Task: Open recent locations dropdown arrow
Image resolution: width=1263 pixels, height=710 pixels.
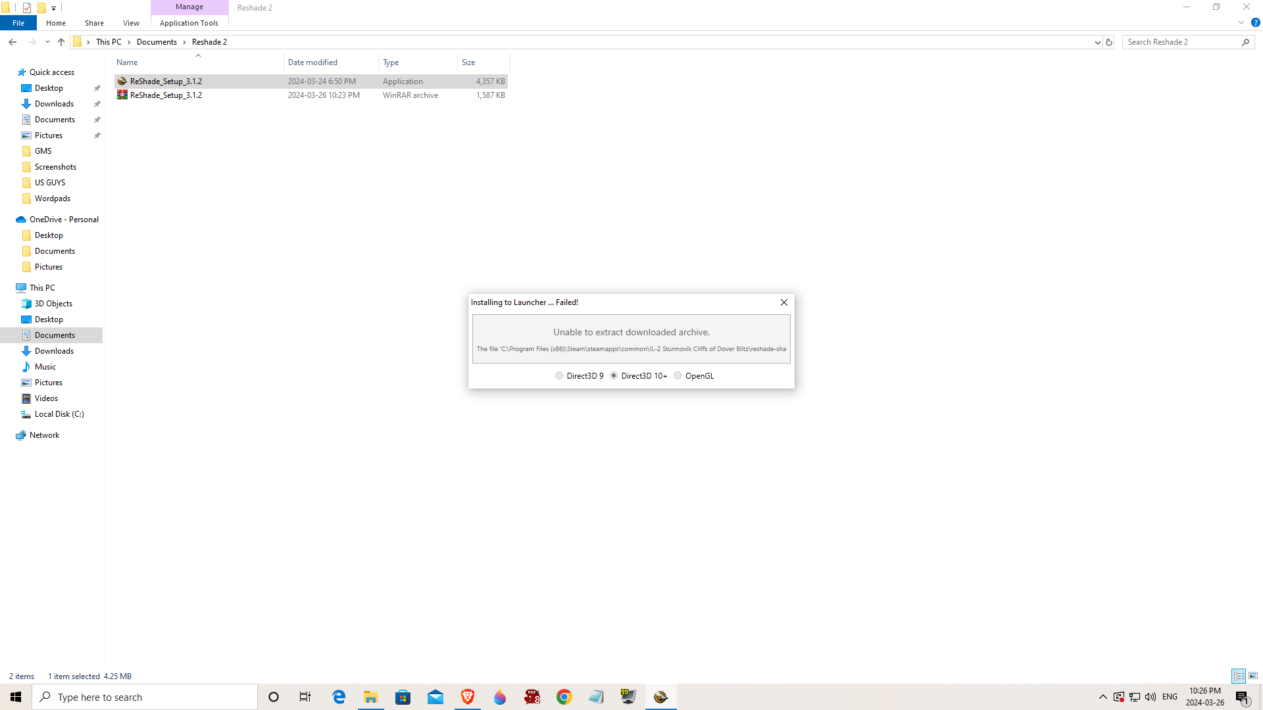Action: [47, 42]
